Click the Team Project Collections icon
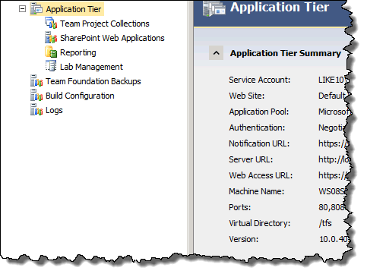The image size is (367, 277). [x=51, y=24]
